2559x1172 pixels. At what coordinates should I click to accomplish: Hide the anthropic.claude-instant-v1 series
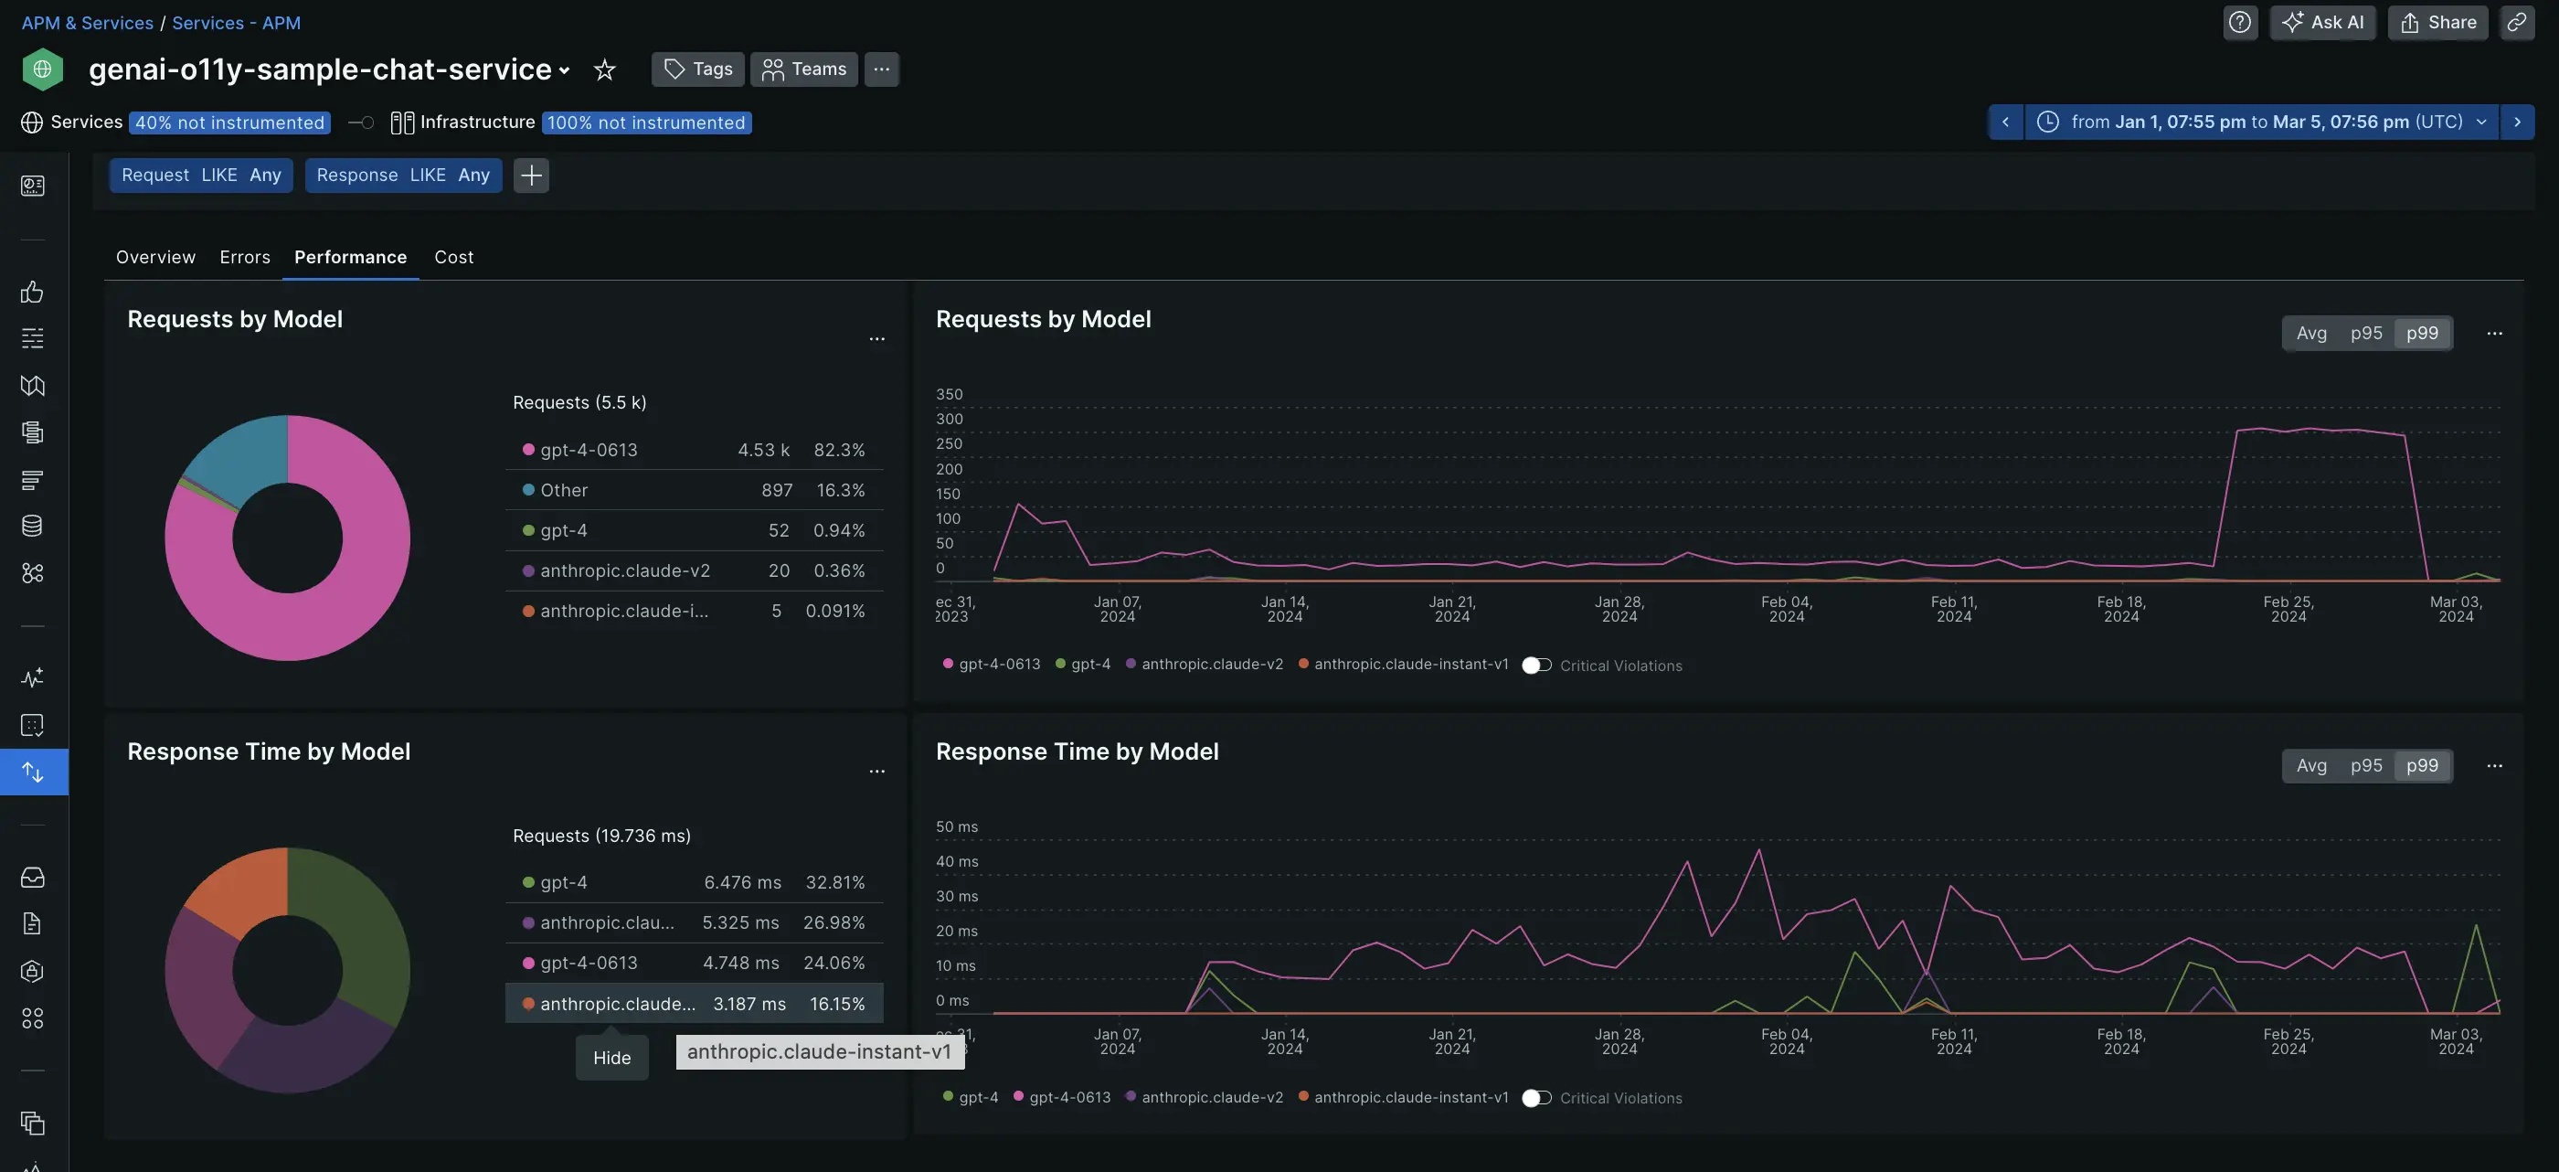612,1056
